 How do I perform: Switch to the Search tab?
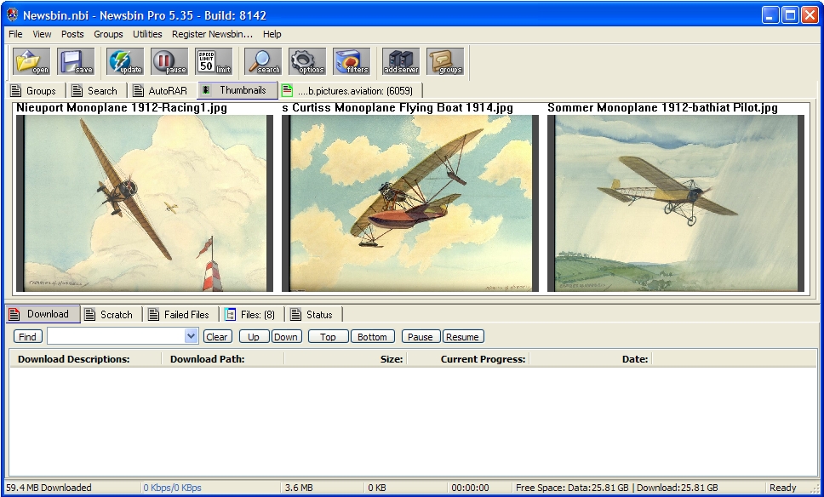[x=97, y=91]
